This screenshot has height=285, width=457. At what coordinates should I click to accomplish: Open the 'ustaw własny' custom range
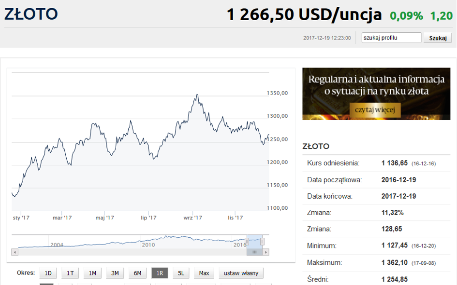(241, 273)
